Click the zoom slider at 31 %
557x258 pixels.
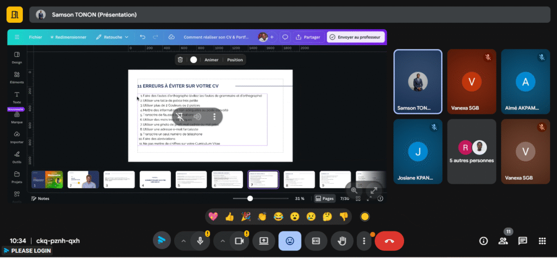(250, 198)
